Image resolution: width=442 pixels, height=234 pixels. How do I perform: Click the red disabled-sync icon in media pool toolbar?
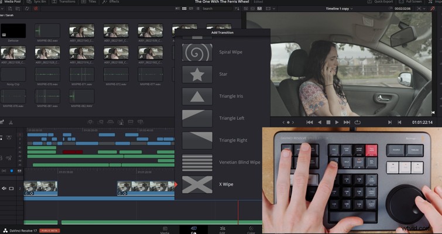[36, 9]
